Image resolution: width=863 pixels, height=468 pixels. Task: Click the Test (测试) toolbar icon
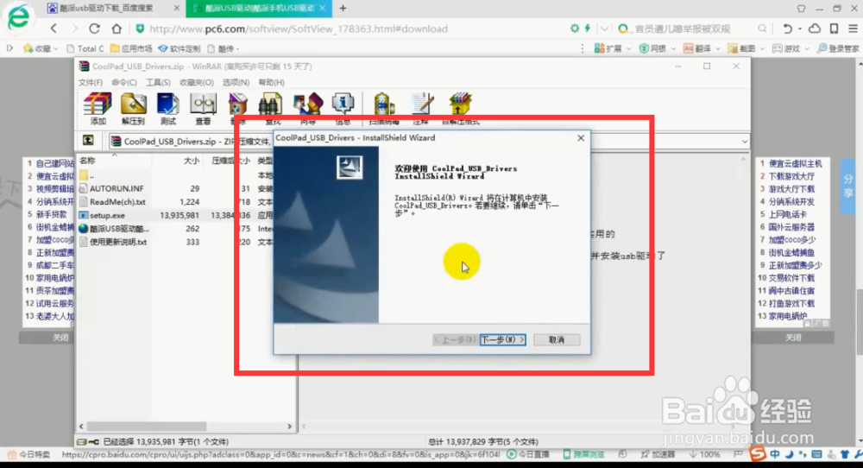pyautogui.click(x=168, y=109)
